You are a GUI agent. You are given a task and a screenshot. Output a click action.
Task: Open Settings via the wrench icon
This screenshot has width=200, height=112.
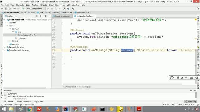pos(64,9)
